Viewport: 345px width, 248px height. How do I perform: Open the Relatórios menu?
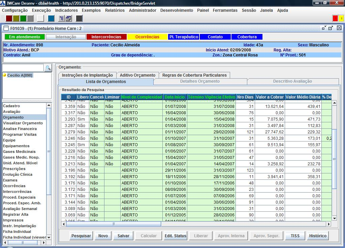(115, 10)
